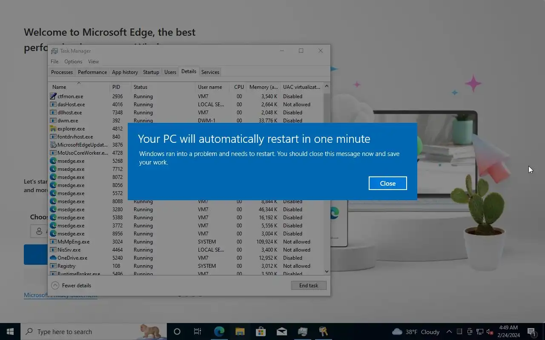The image size is (545, 340).
Task: Open the Processes tab
Action: [62, 72]
